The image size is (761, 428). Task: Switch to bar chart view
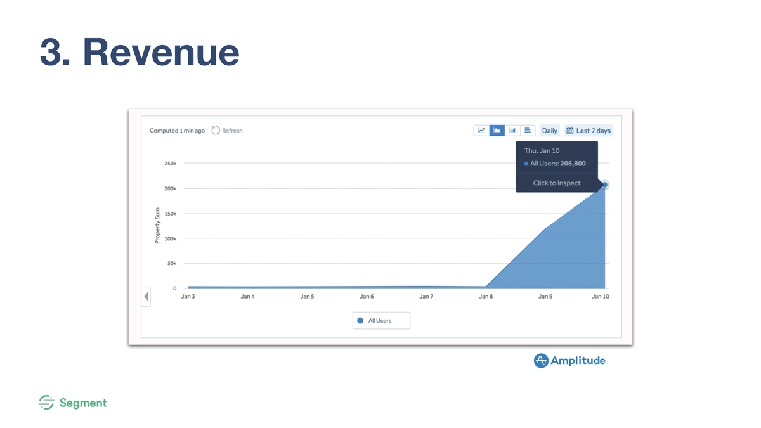(512, 130)
